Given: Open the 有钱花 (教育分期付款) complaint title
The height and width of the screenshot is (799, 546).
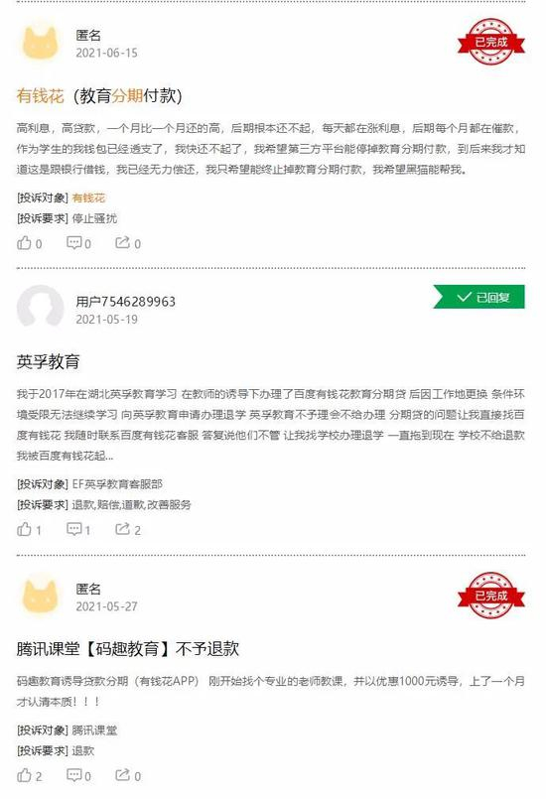Looking at the screenshot, I should [99, 95].
